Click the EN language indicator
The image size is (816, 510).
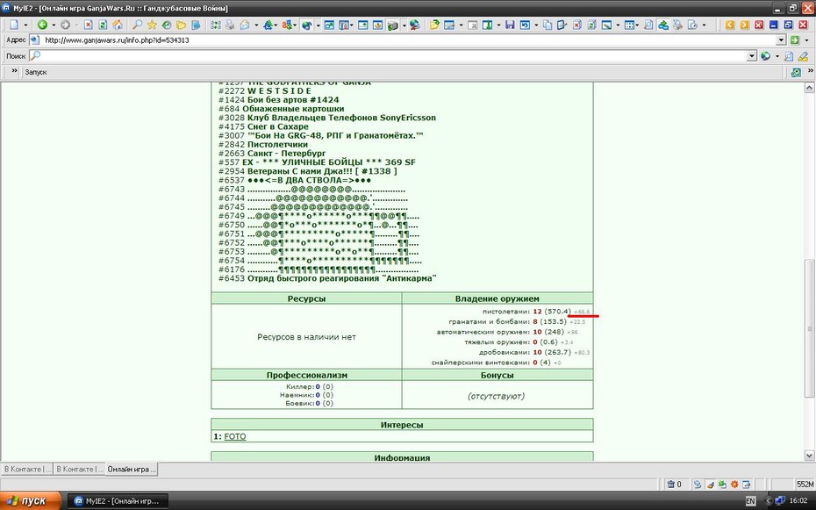[x=750, y=501]
